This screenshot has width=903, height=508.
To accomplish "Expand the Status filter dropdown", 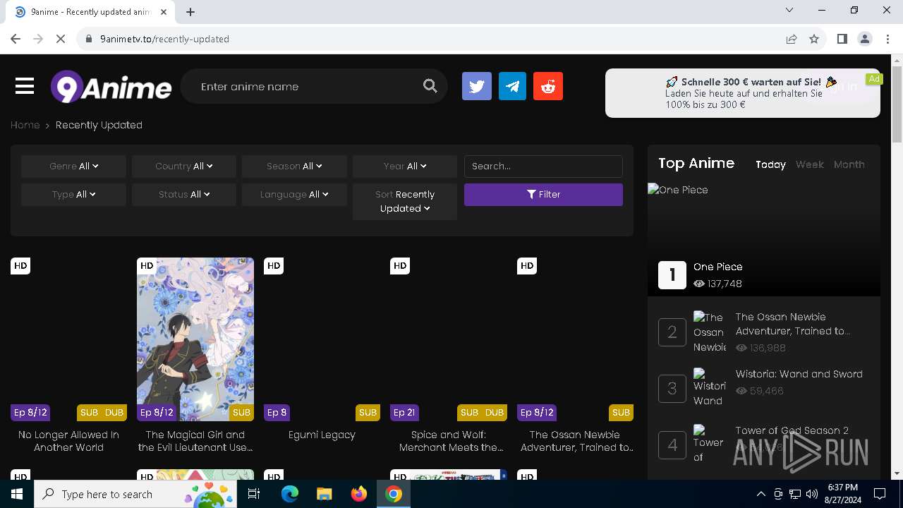I will pos(184,195).
